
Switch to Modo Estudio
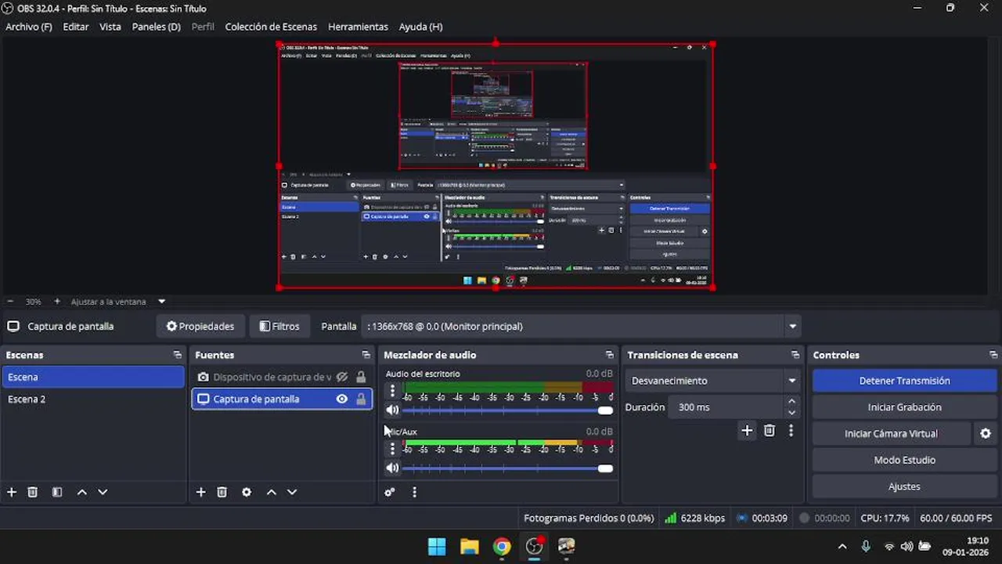[904, 460]
